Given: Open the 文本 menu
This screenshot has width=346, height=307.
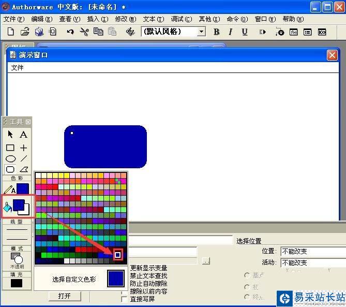Looking at the screenshot, I should click(154, 19).
